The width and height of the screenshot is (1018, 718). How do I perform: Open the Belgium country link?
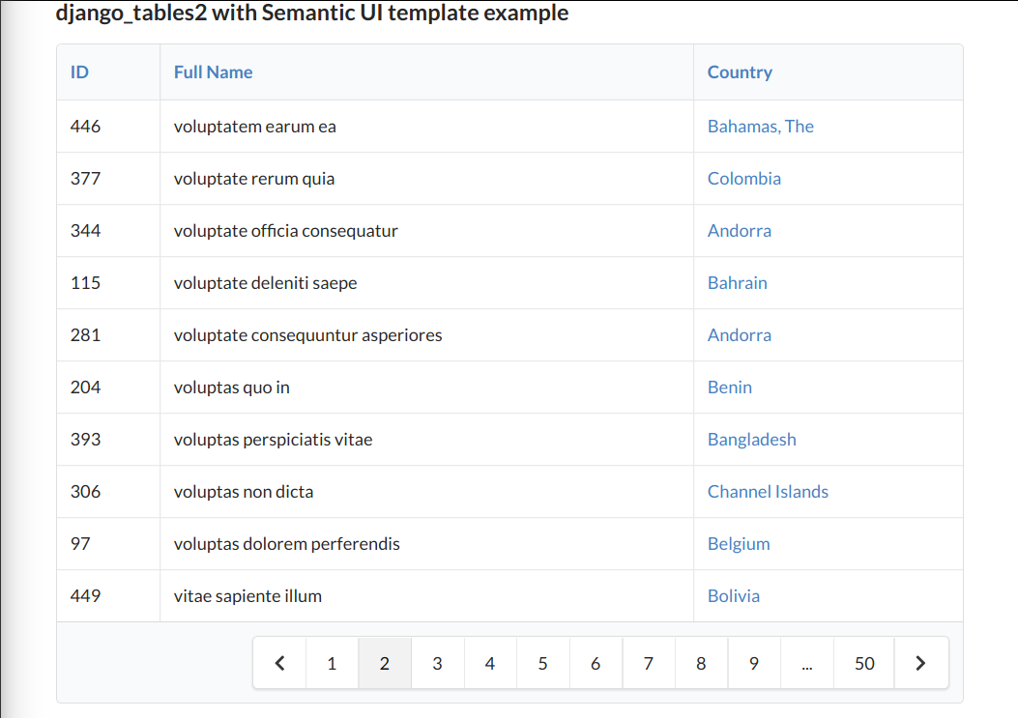[739, 543]
